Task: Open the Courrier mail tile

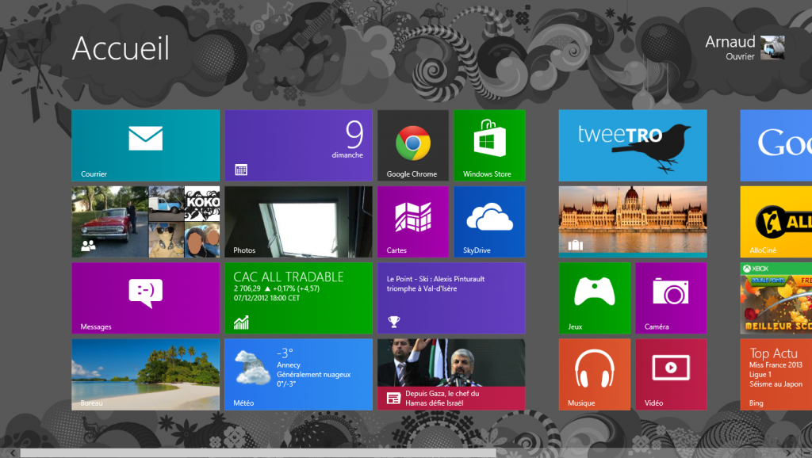Action: 145,145
